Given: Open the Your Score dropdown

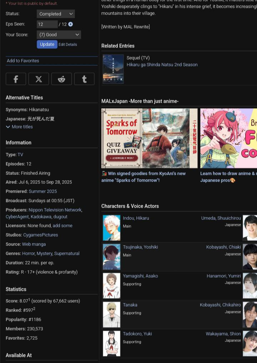Looking at the screenshot, I should tap(59, 35).
